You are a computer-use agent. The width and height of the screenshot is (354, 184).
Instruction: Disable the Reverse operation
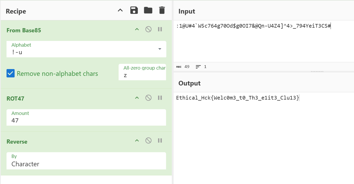point(148,141)
